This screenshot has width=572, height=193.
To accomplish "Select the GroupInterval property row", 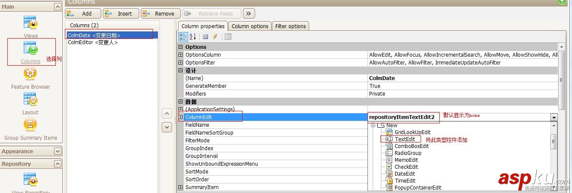I will 276,156.
